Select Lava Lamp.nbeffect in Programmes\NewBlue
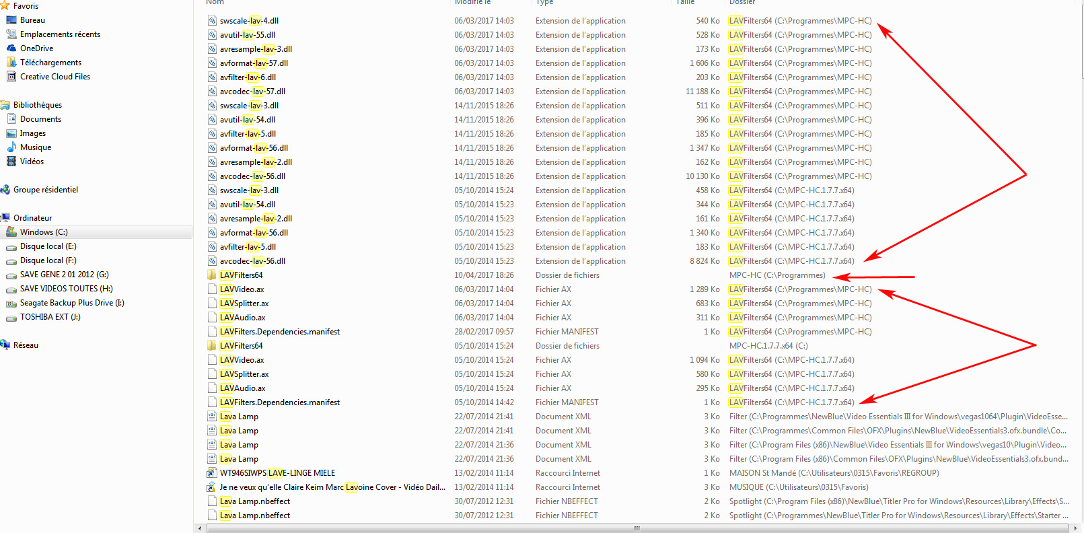 [255, 516]
